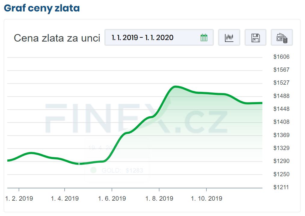
Task: Click the 1. 2. 2019 axis label
Action: [19, 199]
